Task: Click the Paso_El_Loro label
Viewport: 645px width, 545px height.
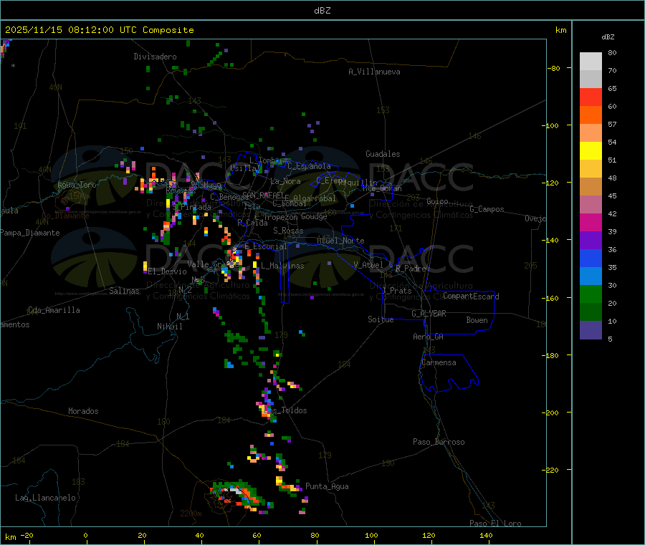Action: (495, 524)
